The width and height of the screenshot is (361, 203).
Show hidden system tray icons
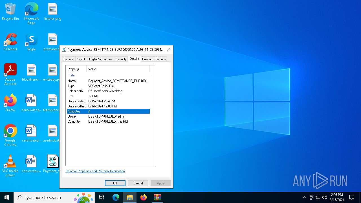[x=304, y=197]
